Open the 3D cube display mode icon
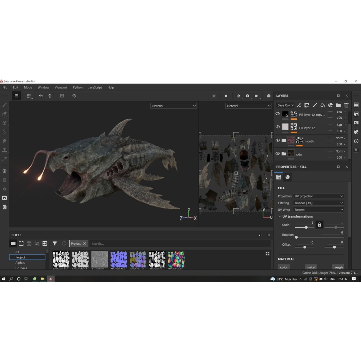This screenshot has height=361, width=361. (247, 96)
